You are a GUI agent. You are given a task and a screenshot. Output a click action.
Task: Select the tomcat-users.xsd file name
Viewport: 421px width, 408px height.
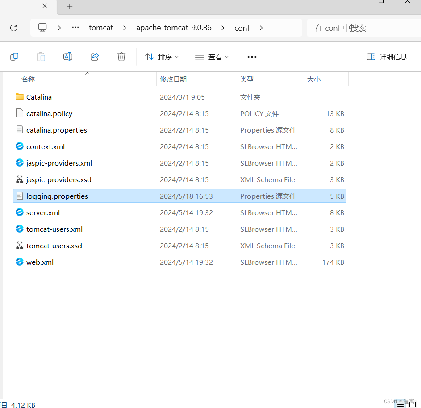[x=54, y=246]
